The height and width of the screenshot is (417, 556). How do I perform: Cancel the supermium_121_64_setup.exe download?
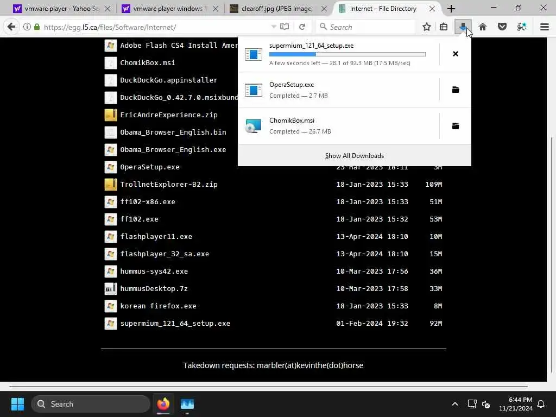(x=456, y=54)
